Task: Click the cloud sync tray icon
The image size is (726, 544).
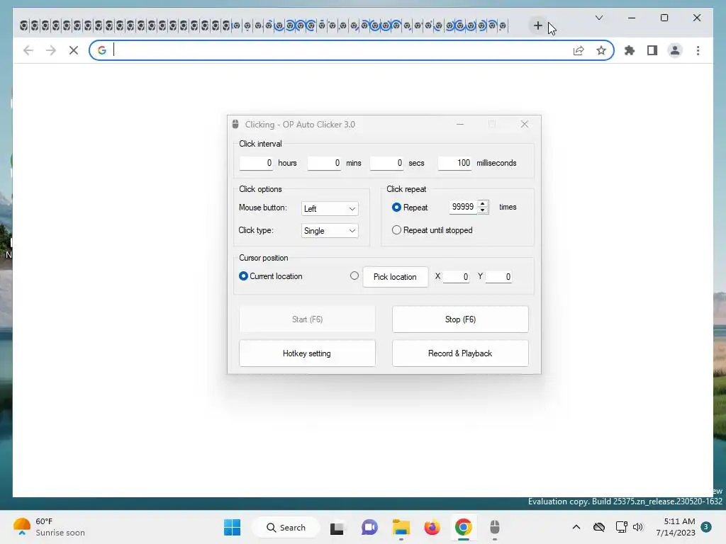Action: pos(598,527)
